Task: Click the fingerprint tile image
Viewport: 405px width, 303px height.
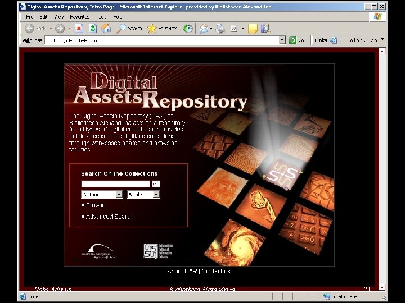Action: click(x=245, y=158)
